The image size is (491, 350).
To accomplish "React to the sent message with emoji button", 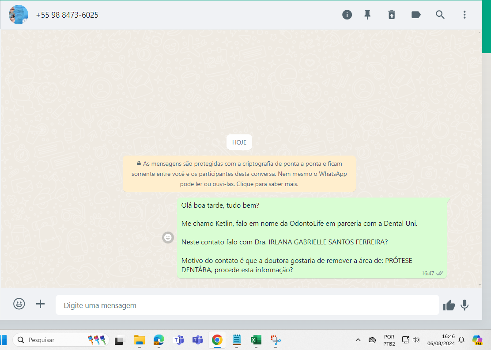I will tap(168, 237).
